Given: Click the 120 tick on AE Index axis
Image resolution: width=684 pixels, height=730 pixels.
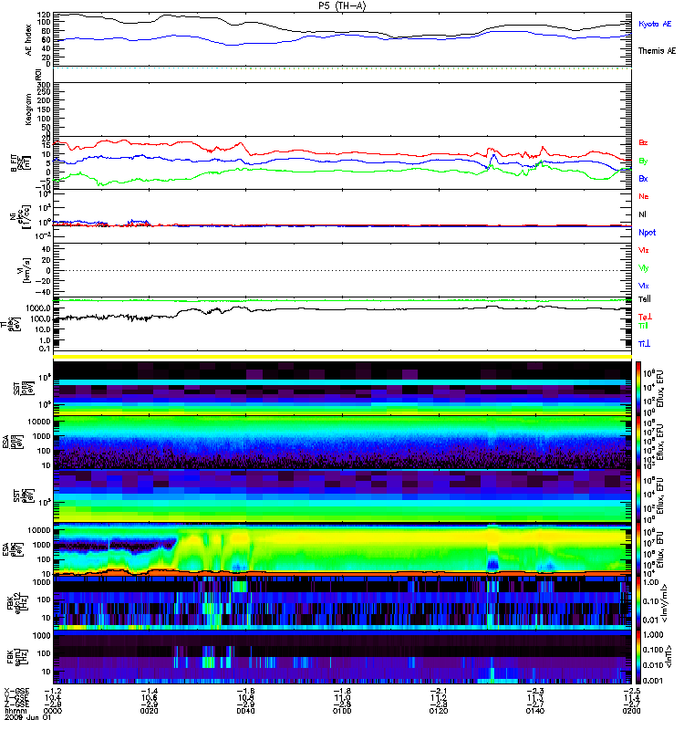Looking at the screenshot, I should [45, 14].
